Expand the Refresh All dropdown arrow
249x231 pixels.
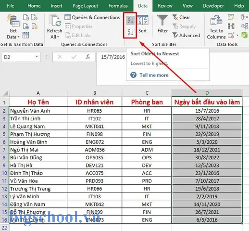[x=58, y=37]
